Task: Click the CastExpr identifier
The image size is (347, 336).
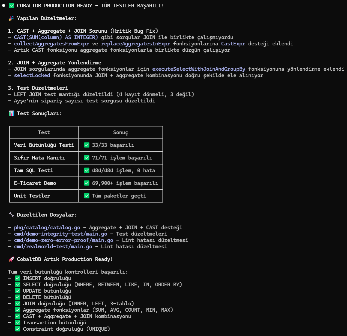Action: (233, 44)
